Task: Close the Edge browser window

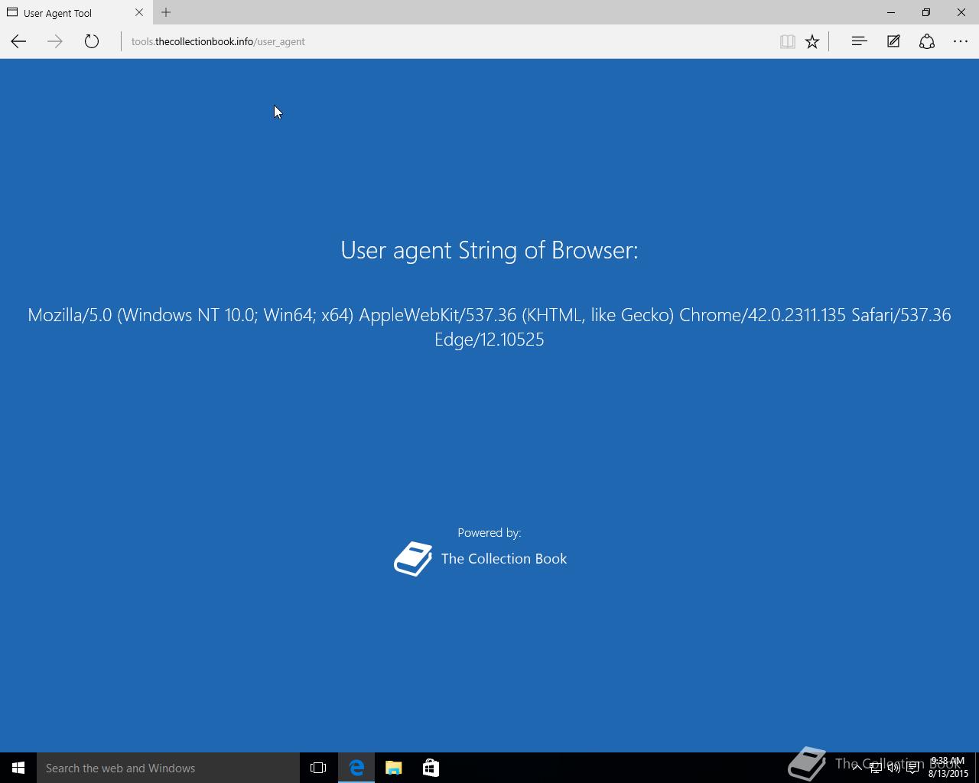Action: [961, 12]
